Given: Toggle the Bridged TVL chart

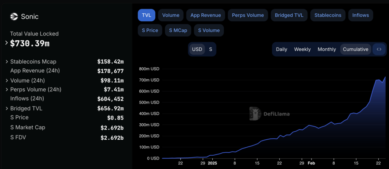Looking at the screenshot, I should [x=289, y=15].
